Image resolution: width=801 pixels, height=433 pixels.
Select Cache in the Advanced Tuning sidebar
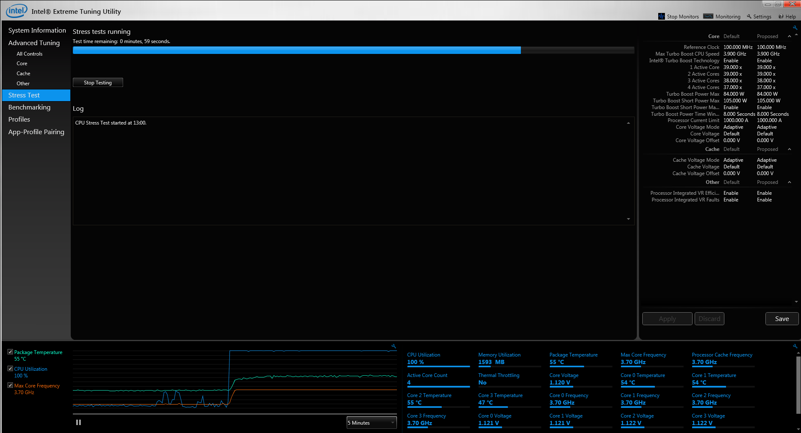[x=23, y=74]
